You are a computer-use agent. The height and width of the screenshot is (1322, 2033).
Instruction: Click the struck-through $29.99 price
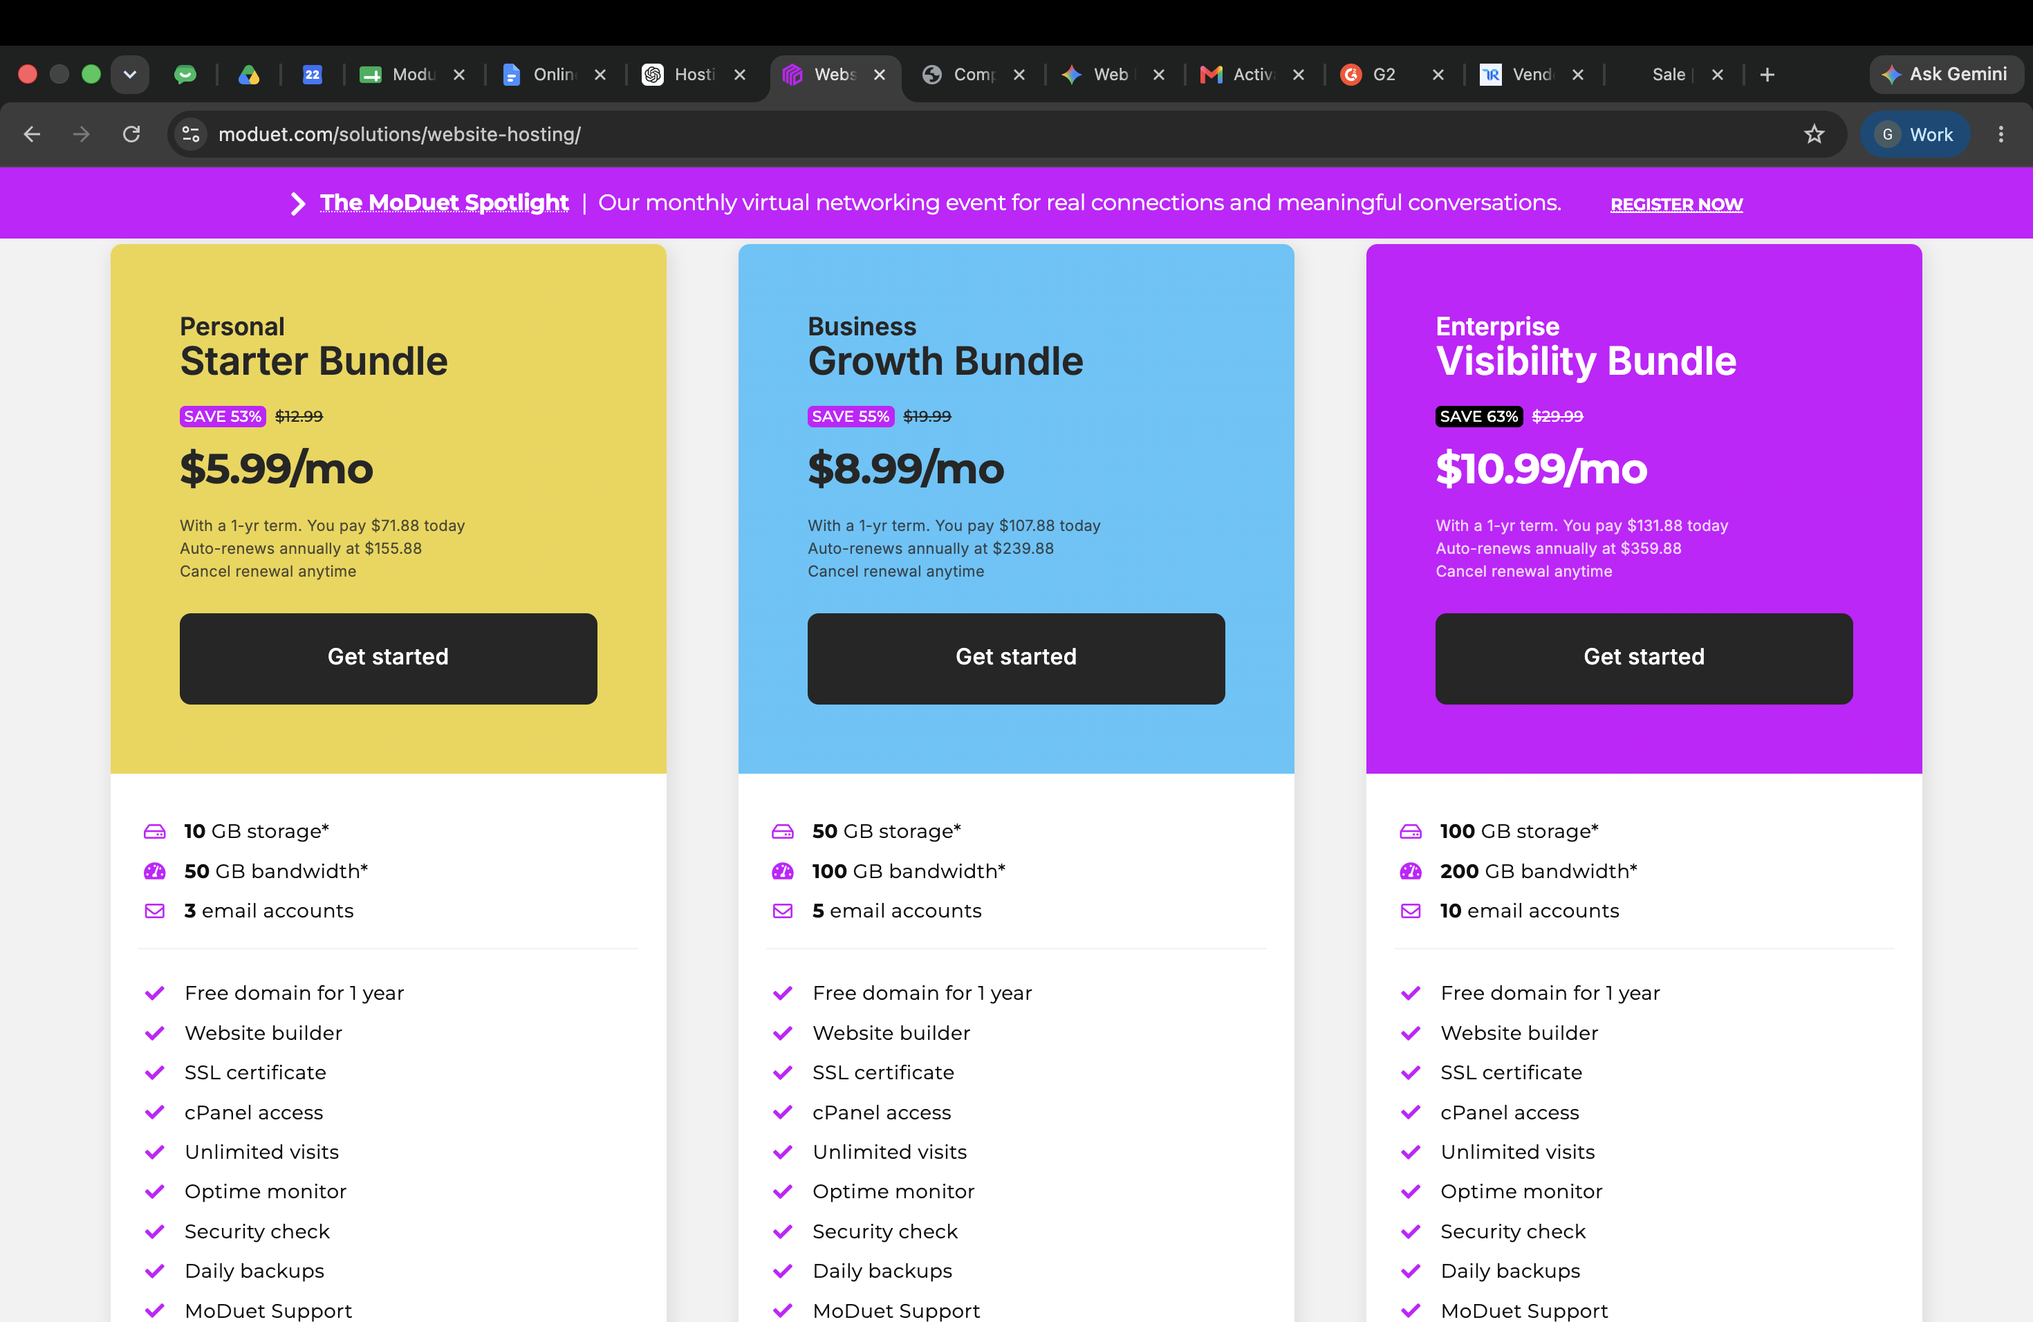click(1557, 416)
